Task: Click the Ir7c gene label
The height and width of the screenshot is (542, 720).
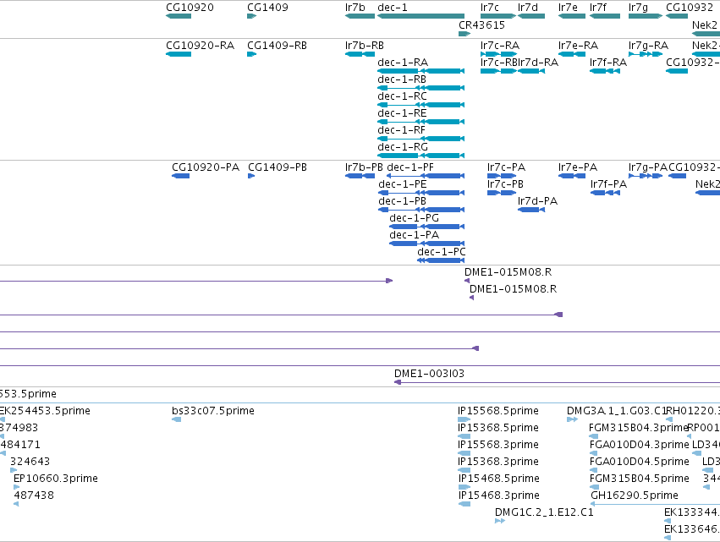Action: (x=490, y=8)
